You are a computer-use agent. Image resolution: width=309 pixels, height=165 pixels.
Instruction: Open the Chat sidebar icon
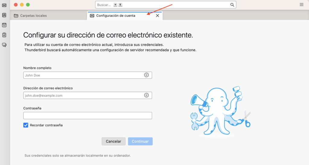tap(4, 45)
